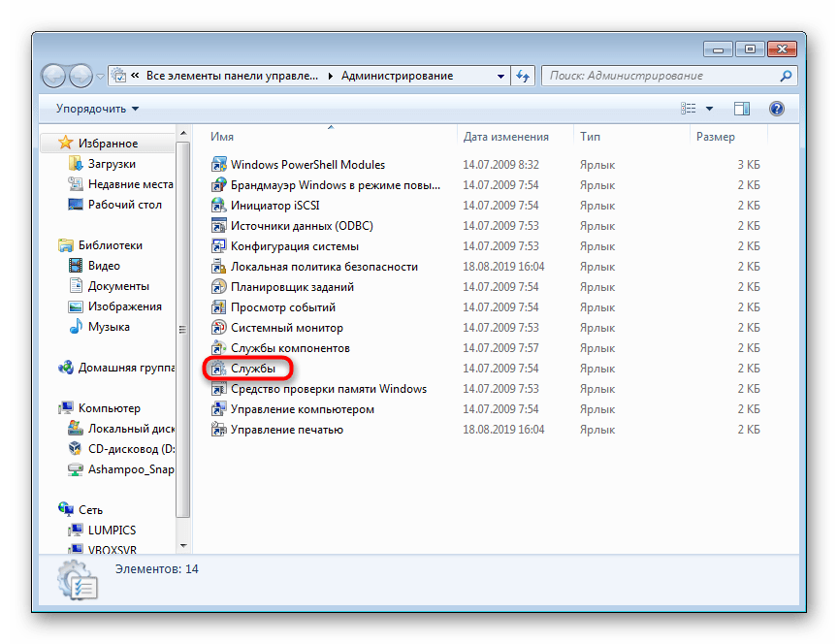Open Документы under Библиотеки
The width and height of the screenshot is (838, 644).
click(118, 286)
